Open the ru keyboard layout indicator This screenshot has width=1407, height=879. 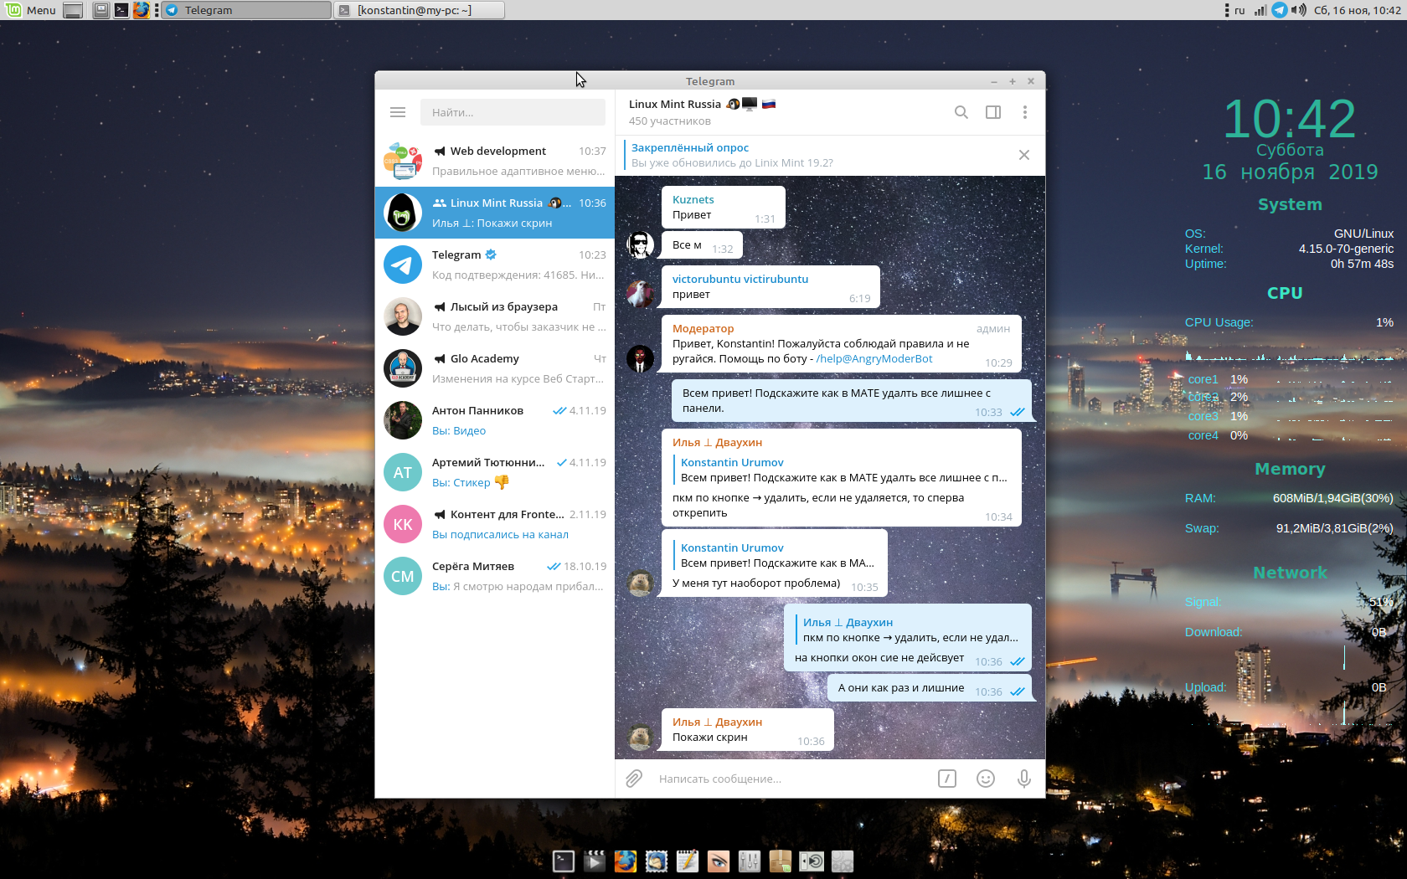(x=1239, y=10)
